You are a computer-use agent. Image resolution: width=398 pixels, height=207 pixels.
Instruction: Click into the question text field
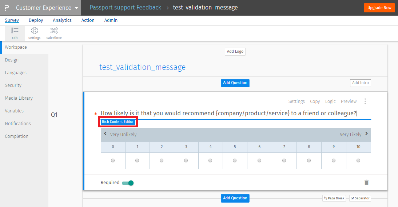(x=228, y=114)
